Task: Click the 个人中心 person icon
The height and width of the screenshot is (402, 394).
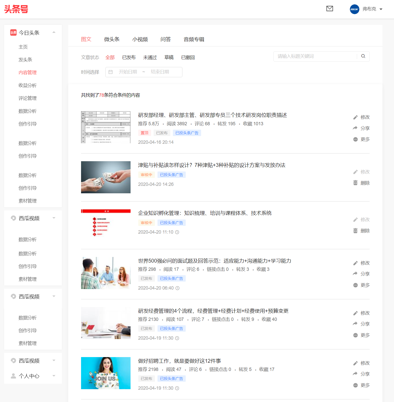Action: (x=13, y=376)
